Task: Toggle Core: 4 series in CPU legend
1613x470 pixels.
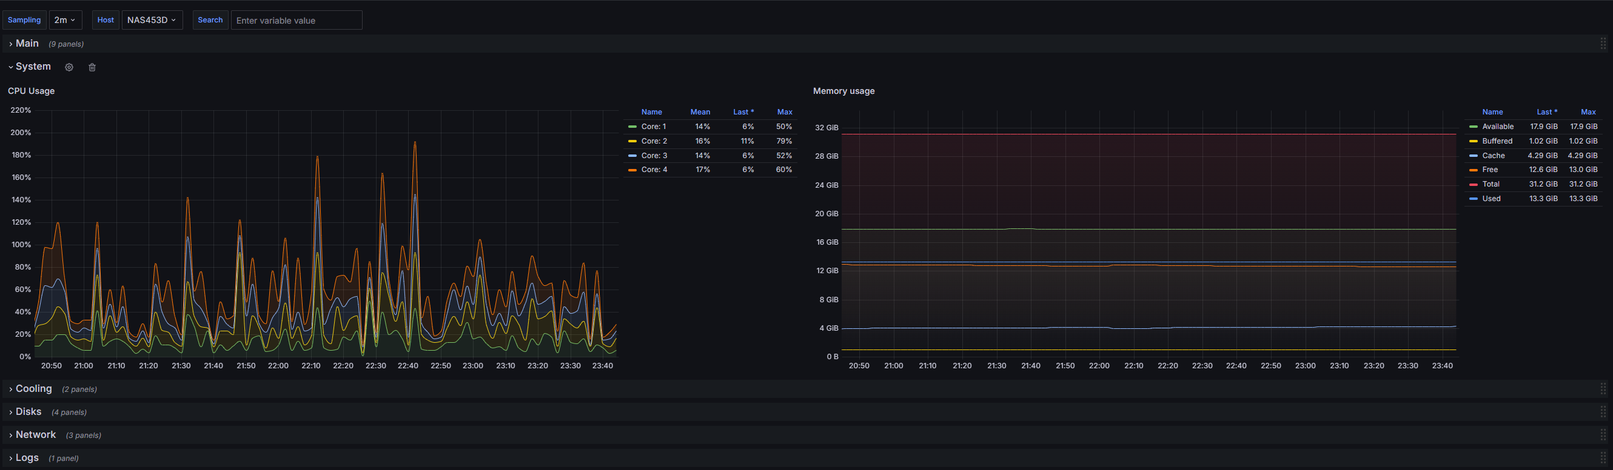Action: coord(654,170)
